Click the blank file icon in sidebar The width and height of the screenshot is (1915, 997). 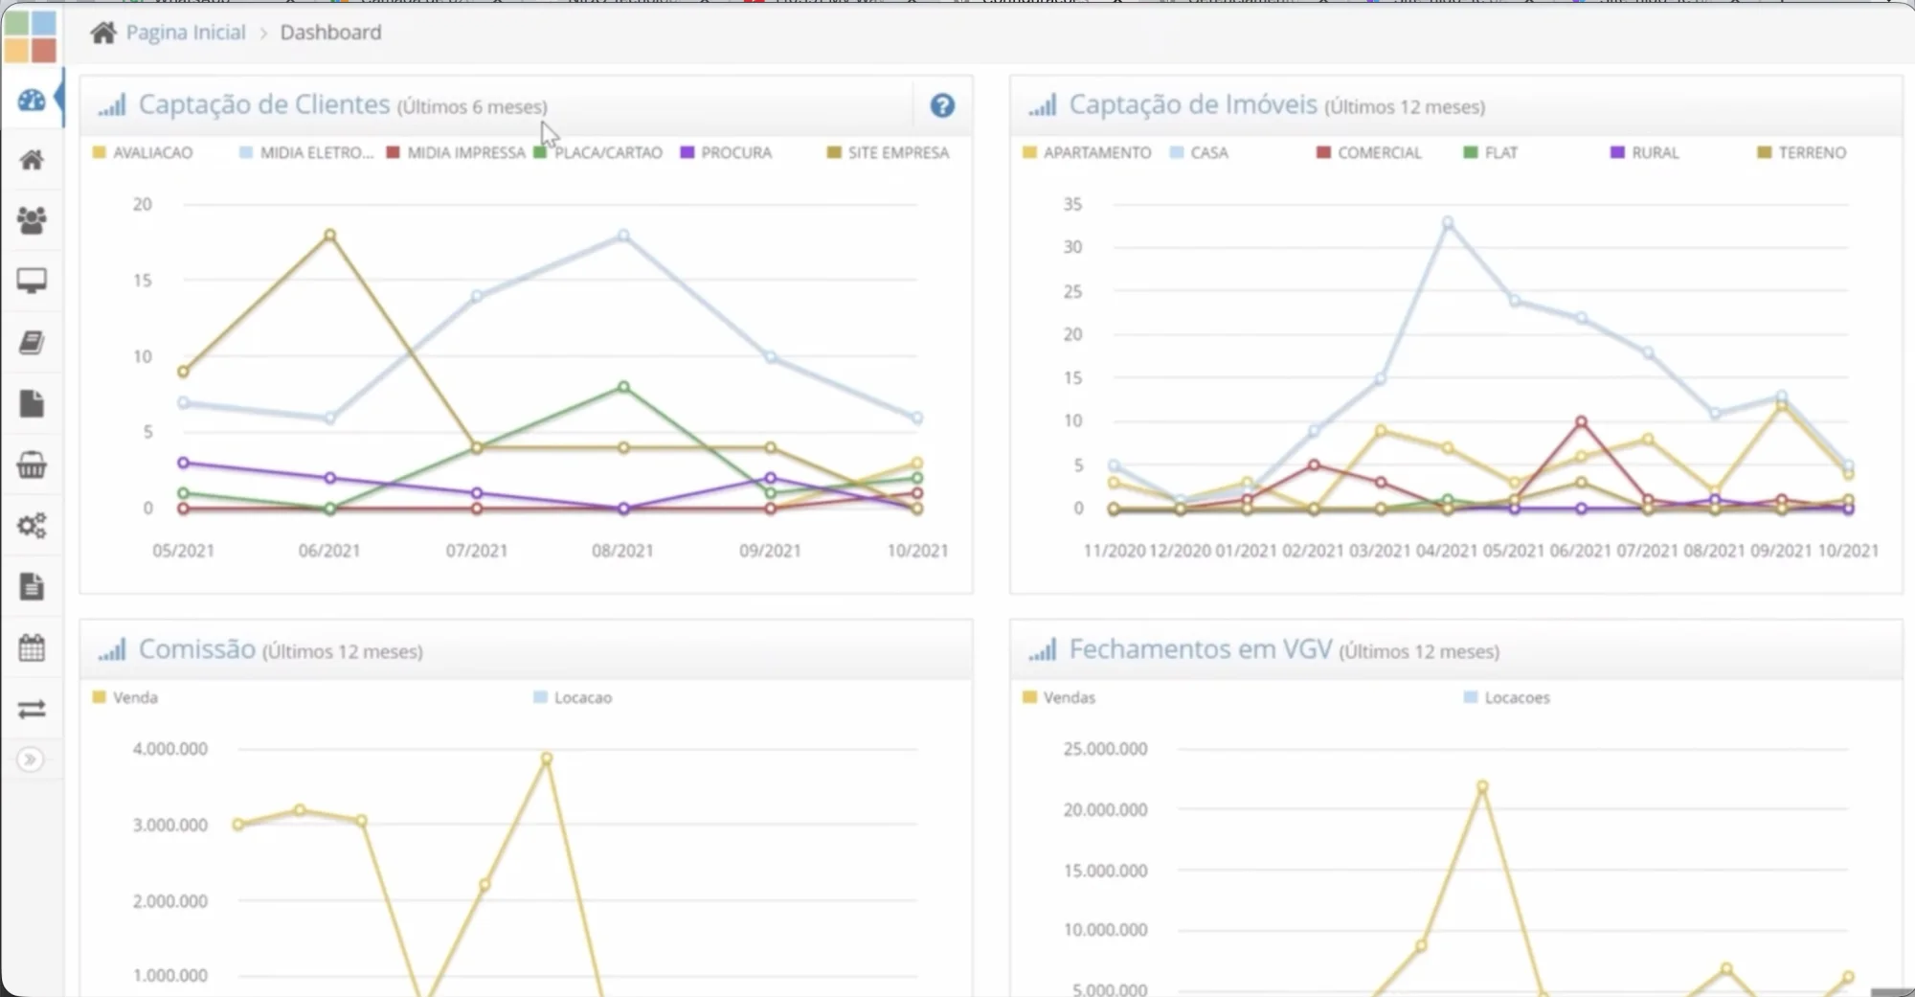pyautogui.click(x=32, y=403)
